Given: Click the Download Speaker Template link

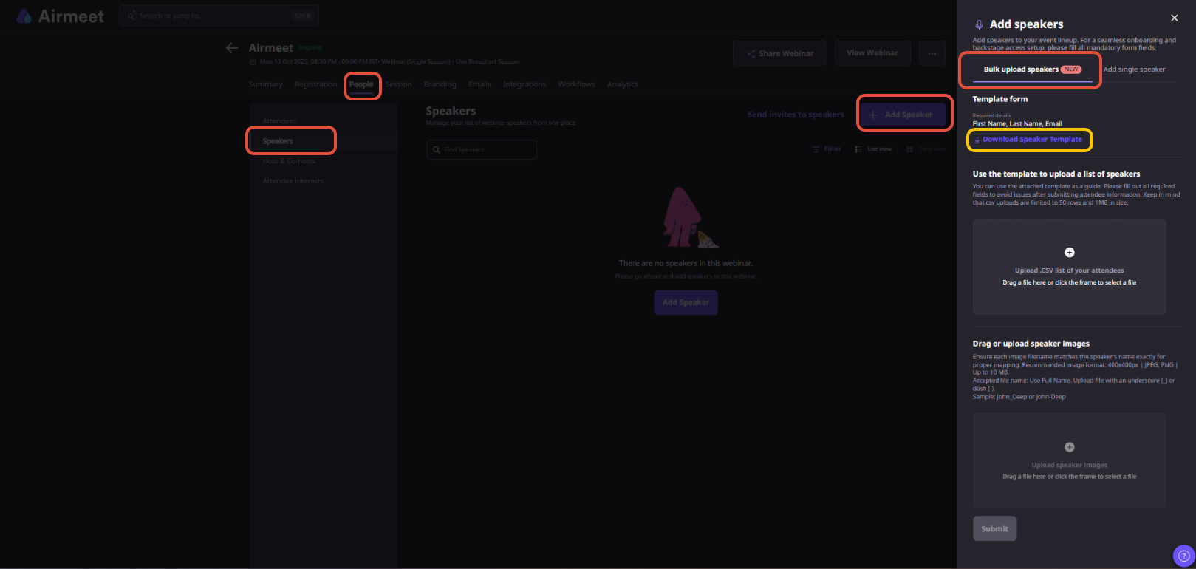Looking at the screenshot, I should (1028, 140).
